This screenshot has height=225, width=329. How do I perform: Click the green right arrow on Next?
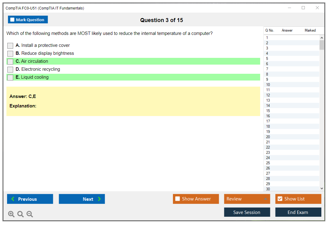coord(99,199)
